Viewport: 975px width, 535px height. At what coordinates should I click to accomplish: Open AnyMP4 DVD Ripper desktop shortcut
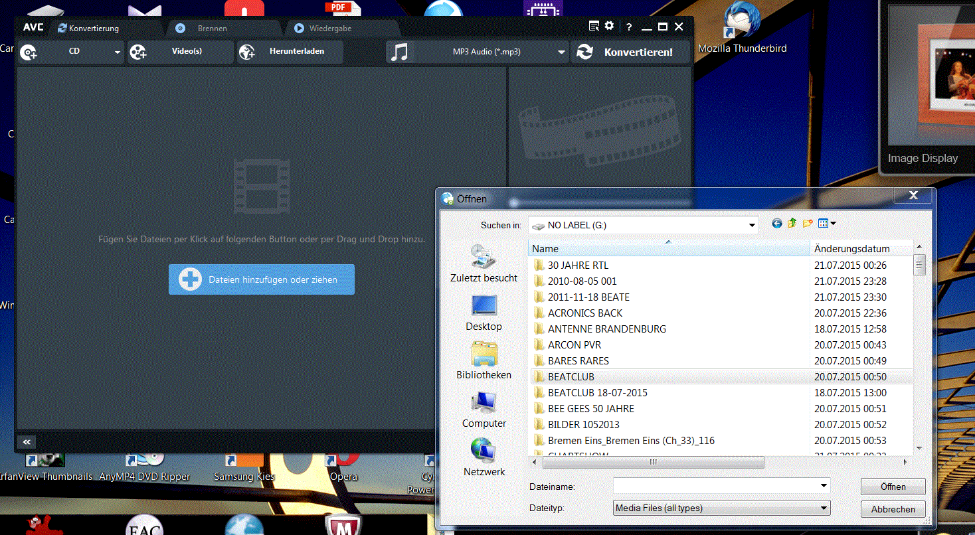click(x=144, y=467)
